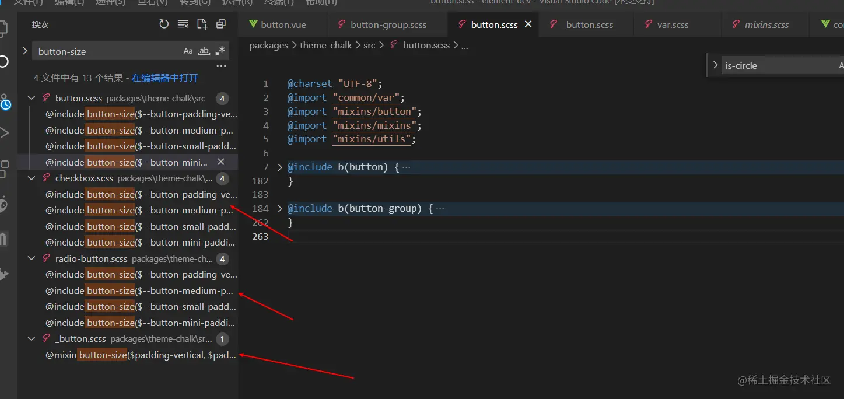Image resolution: width=844 pixels, height=399 pixels.
Task: Open Source Control from activity bar
Action: pos(5,102)
